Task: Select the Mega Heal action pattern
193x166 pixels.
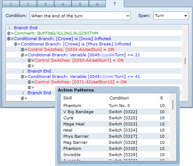Action: tap(115, 124)
